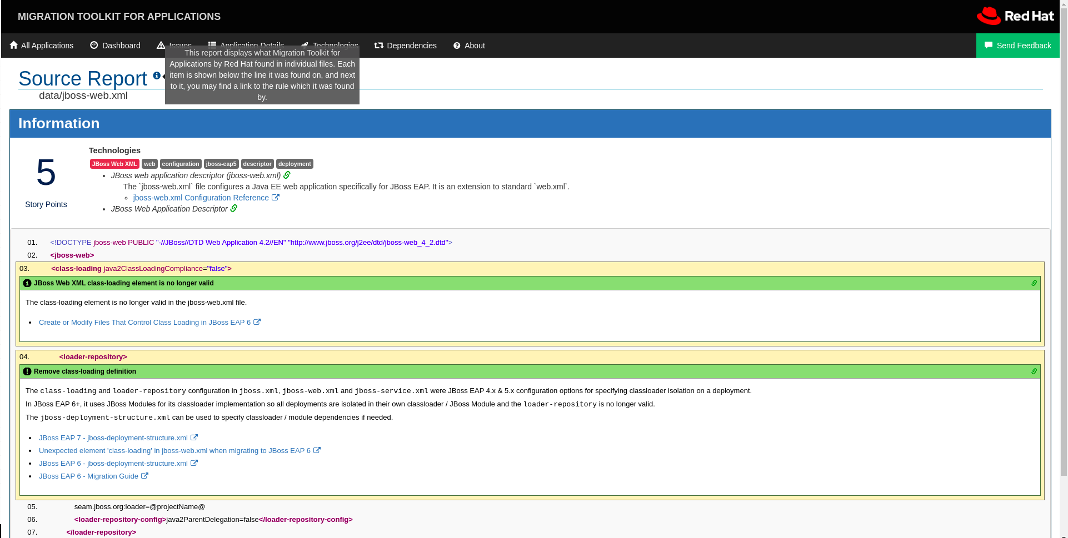Open Unexpected element 'class-loading' link
The width and height of the screenshot is (1068, 538).
click(x=174, y=451)
